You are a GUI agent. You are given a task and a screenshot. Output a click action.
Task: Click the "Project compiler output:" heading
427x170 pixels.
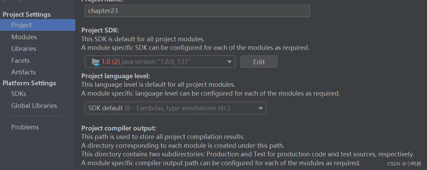coord(118,128)
